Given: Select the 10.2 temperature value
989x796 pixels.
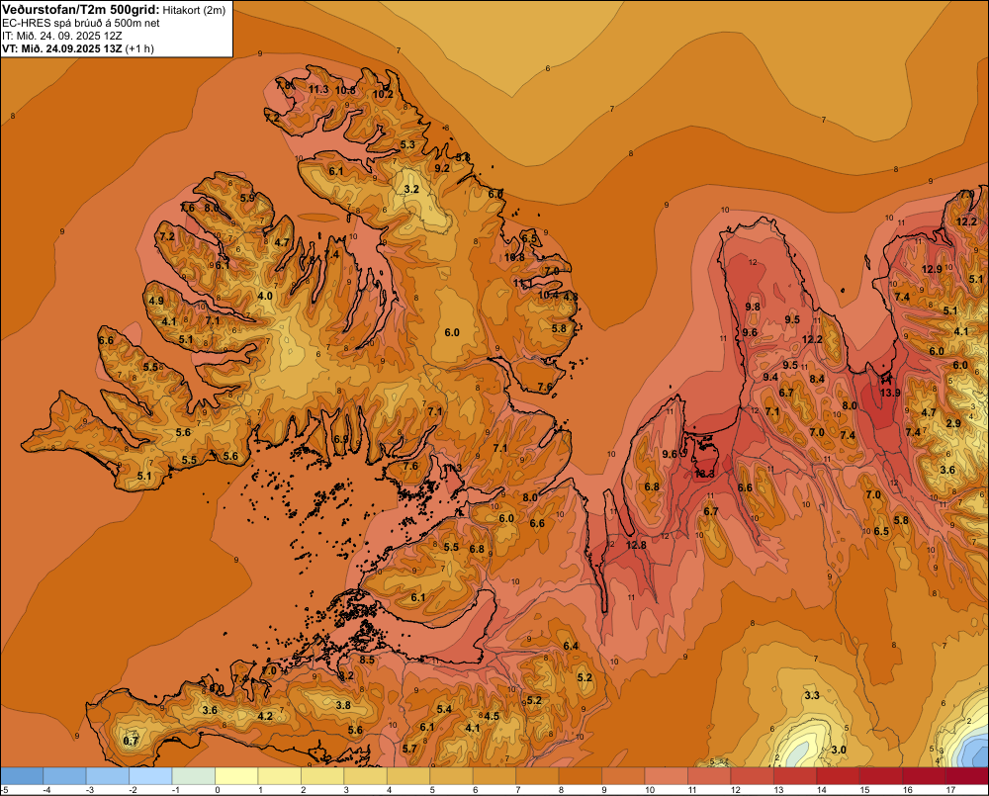Looking at the screenshot, I should pos(383,95).
